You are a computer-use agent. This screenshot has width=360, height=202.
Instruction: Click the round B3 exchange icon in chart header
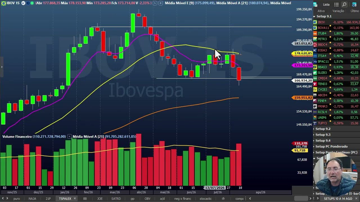(x=23, y=3)
